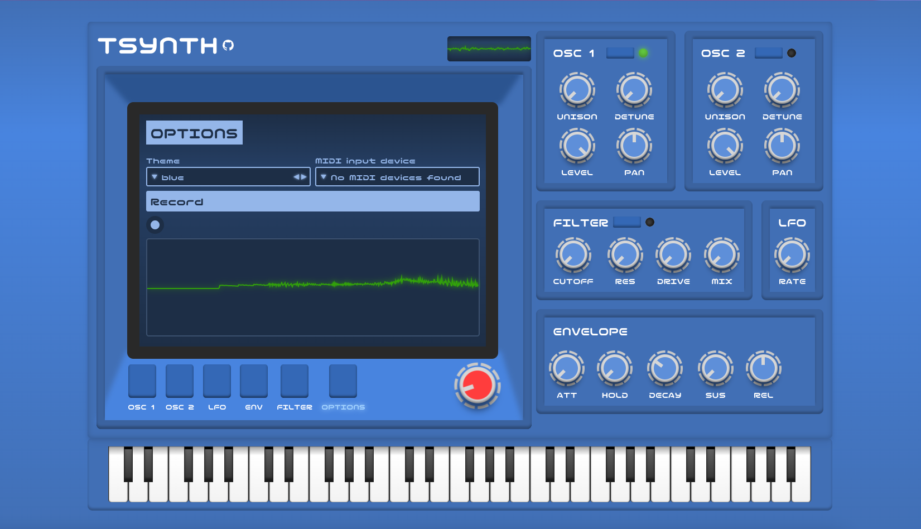The width and height of the screenshot is (921, 529).
Task: Click the OSC 1 Level knob
Action: pyautogui.click(x=577, y=146)
